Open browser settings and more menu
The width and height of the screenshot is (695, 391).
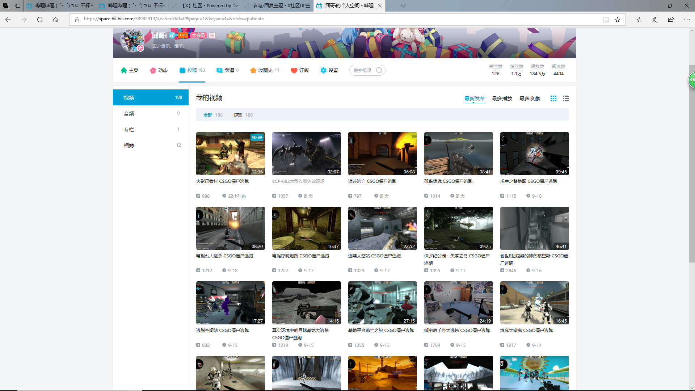pos(687,20)
